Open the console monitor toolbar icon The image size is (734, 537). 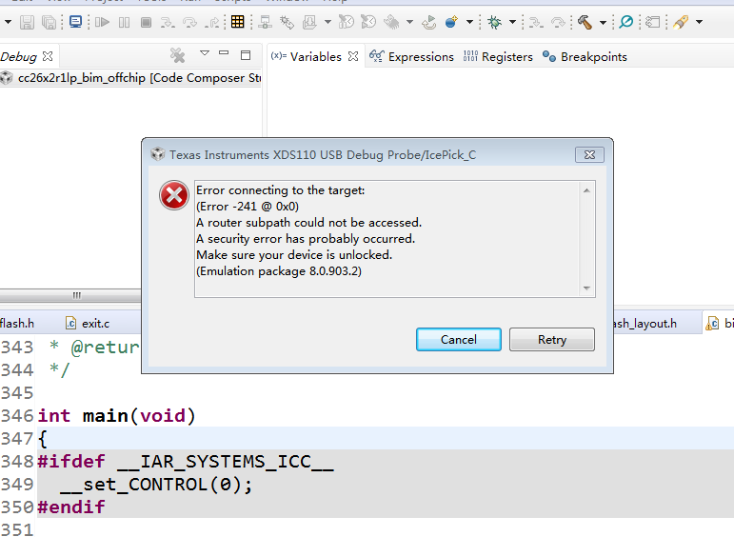[75, 22]
